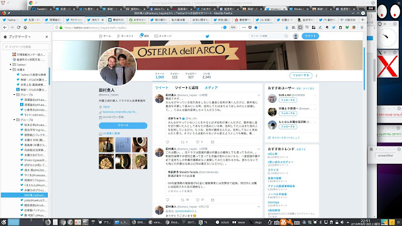Open profile facebook.com link

coord(119,112)
